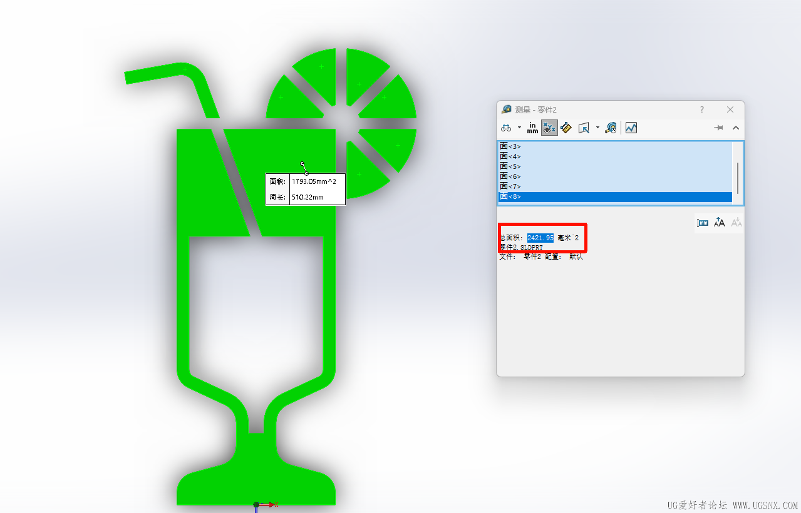Select 面<7> in selection list
801x513 pixels.
(x=615, y=186)
